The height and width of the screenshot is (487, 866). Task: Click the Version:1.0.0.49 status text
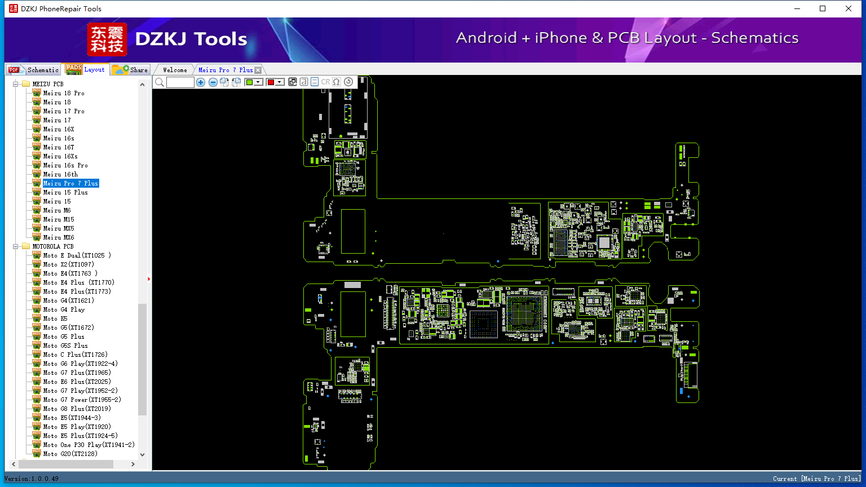point(31,479)
